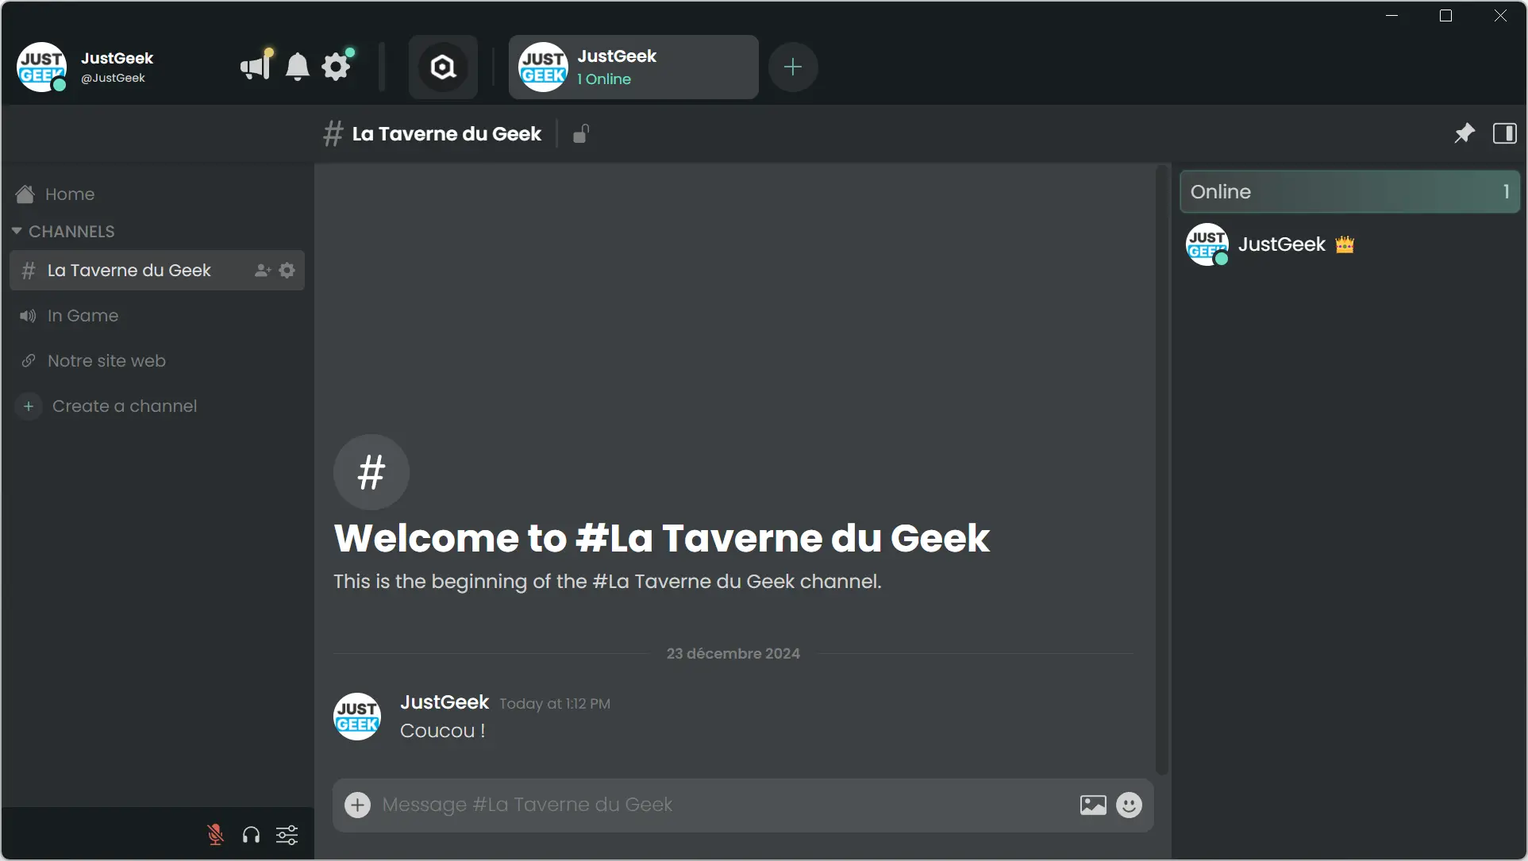Click the add new server plus icon
Image resolution: width=1528 pixels, height=861 pixels.
pyautogui.click(x=794, y=66)
